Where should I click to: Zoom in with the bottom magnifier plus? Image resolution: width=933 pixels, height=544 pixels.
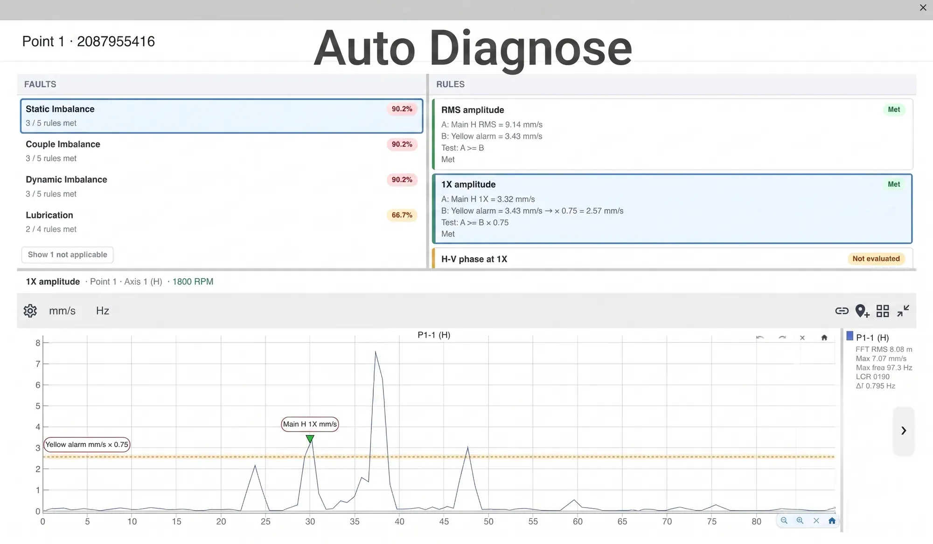click(x=800, y=521)
